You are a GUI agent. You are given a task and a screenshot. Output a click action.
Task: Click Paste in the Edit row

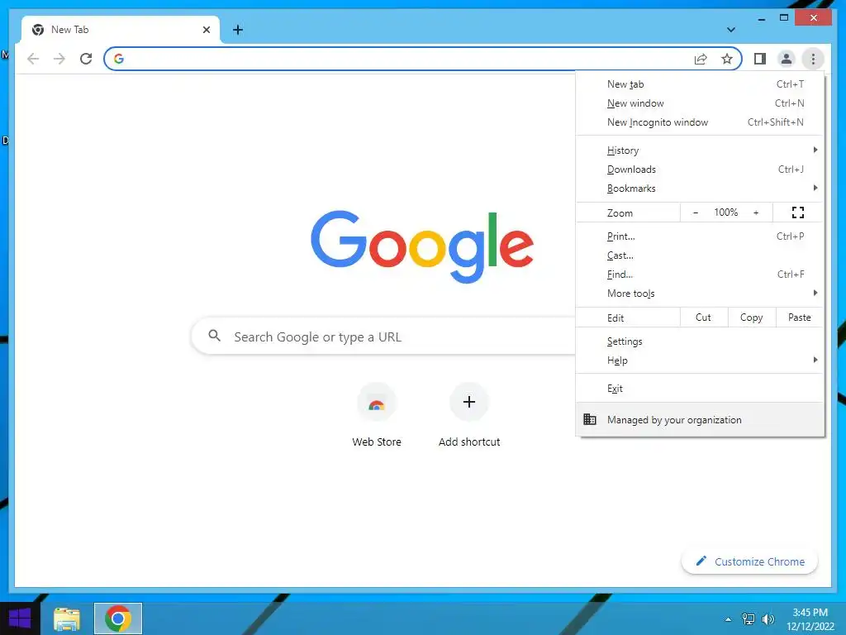click(800, 317)
